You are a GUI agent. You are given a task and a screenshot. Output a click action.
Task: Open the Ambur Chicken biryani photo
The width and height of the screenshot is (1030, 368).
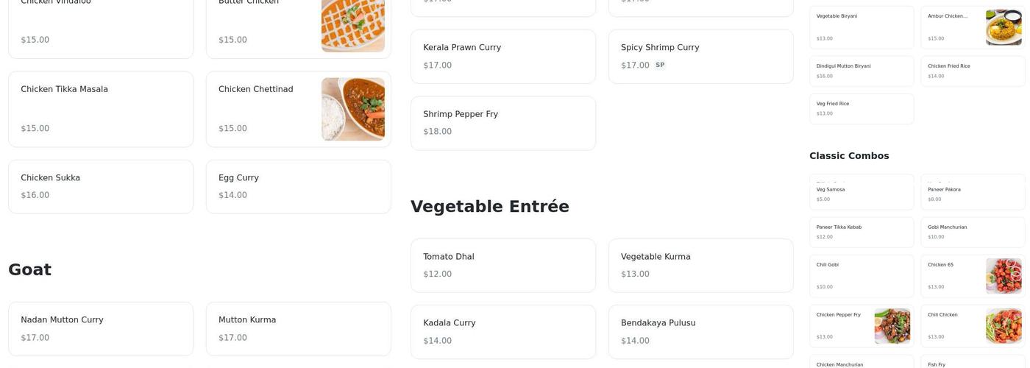point(1004,27)
